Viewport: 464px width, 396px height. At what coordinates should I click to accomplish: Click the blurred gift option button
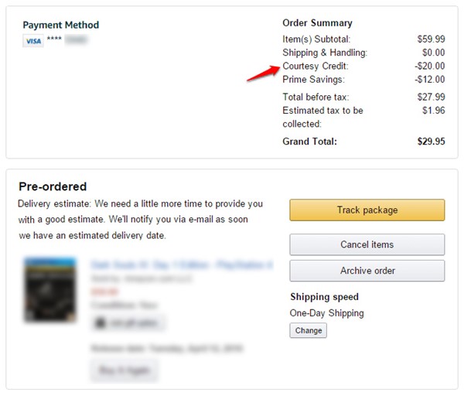point(128,323)
